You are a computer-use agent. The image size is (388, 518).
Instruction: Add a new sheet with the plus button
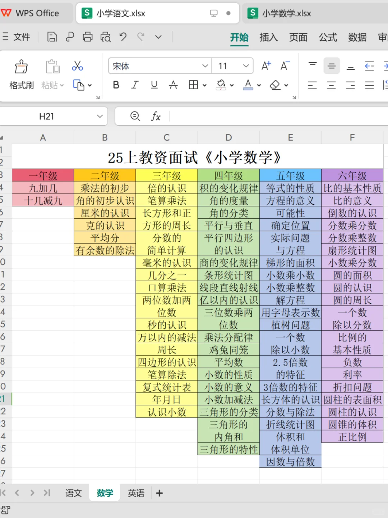[x=159, y=493]
